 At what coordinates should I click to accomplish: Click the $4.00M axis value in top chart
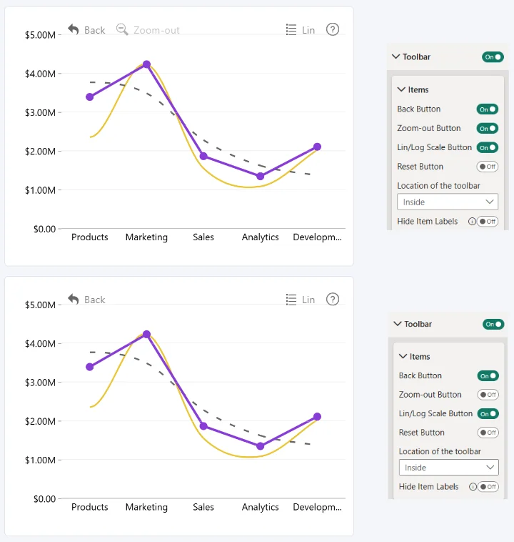[x=40, y=74]
